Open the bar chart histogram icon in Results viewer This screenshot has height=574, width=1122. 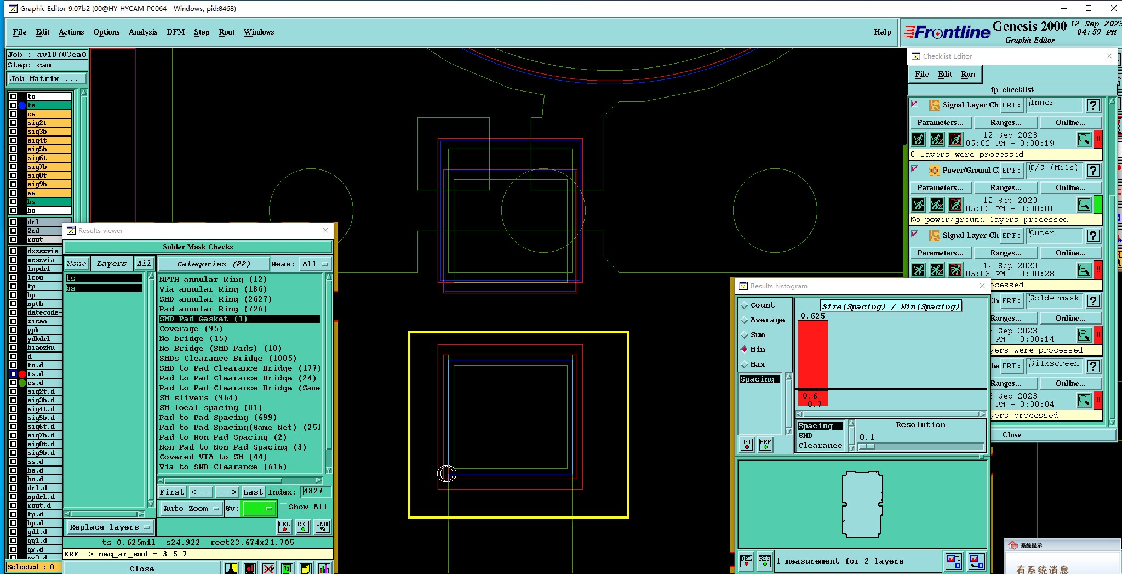324,569
